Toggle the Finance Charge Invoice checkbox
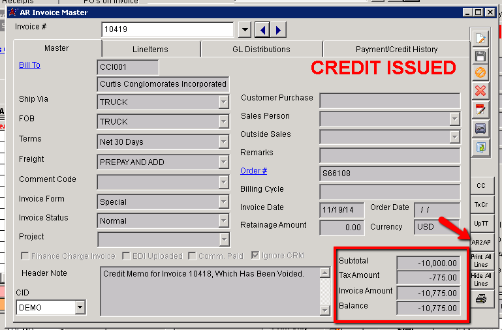 point(25,256)
